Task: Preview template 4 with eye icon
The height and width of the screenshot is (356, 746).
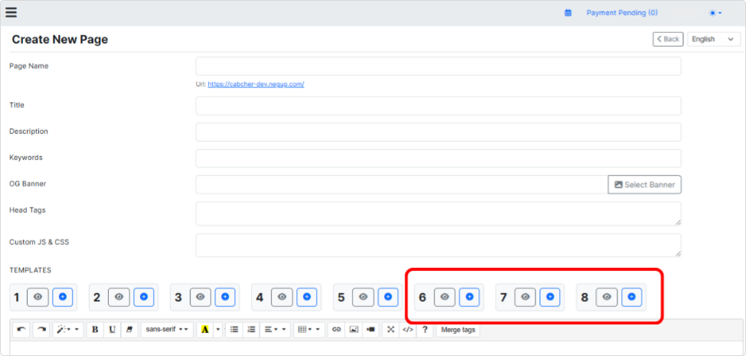Action: tap(282, 297)
